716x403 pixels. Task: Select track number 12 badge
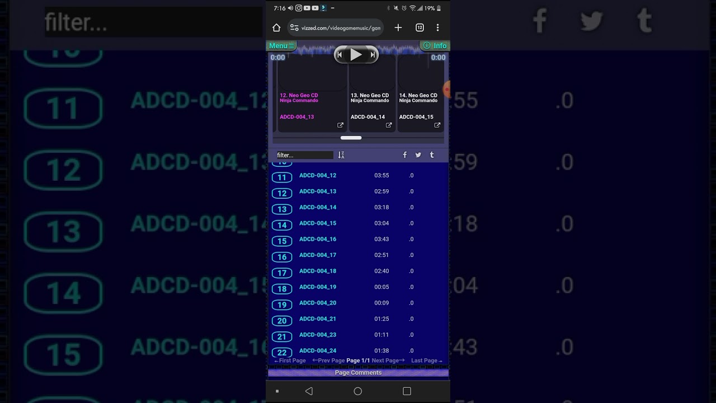[282, 193]
